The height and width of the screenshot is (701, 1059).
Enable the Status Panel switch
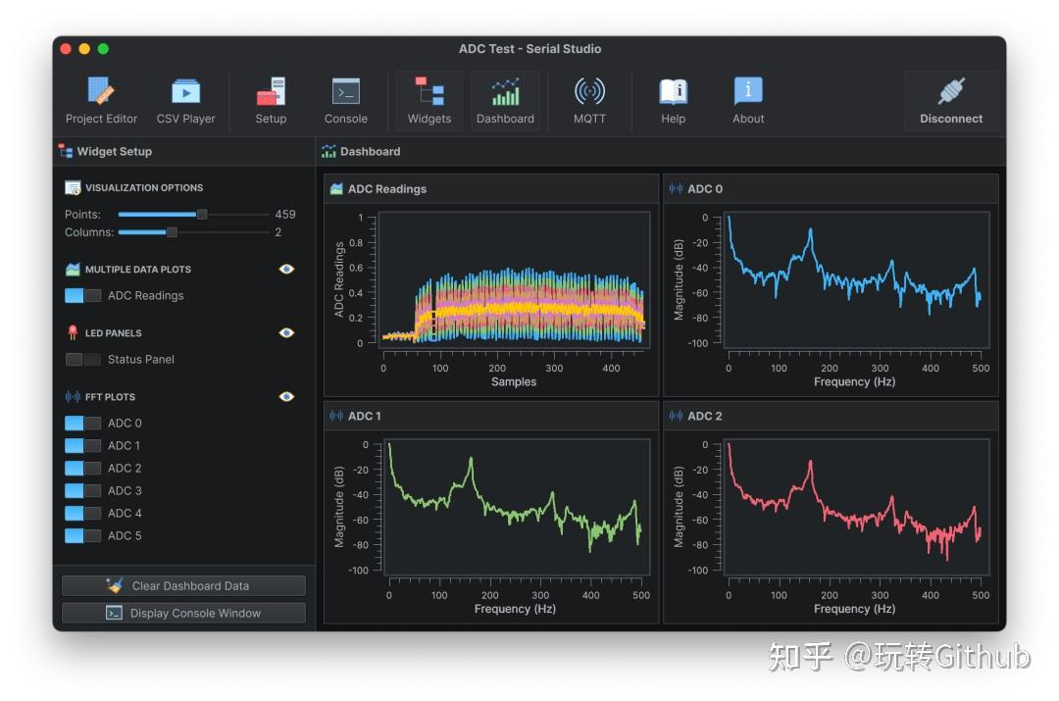83,359
